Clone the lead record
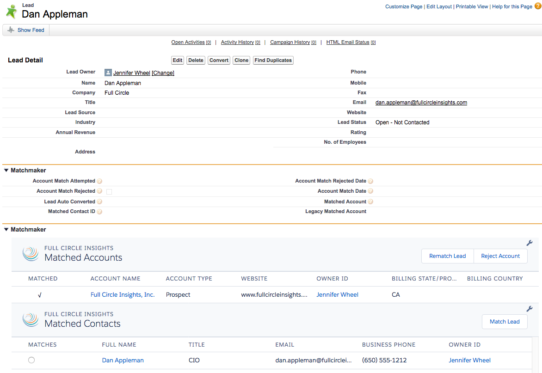This screenshot has height=373, width=542. point(241,60)
